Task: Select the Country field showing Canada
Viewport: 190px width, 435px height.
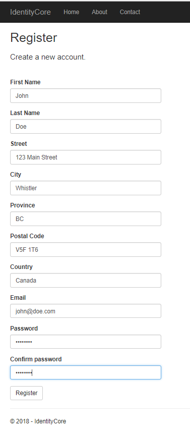Action: (x=86, y=281)
